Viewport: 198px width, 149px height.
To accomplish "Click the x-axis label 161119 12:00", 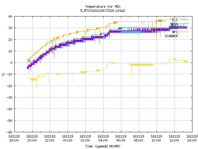I will [x=174, y=138].
